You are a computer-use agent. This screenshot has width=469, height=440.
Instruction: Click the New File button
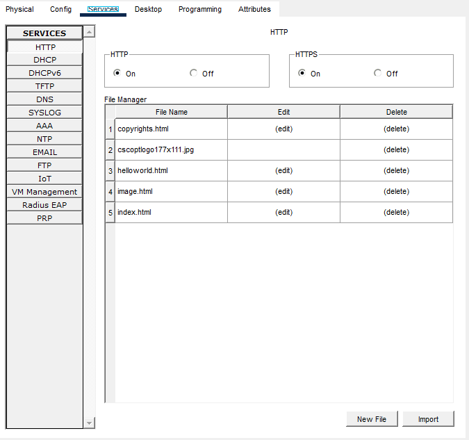click(x=372, y=419)
